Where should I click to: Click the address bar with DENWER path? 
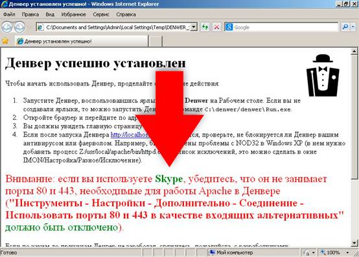pos(117,27)
